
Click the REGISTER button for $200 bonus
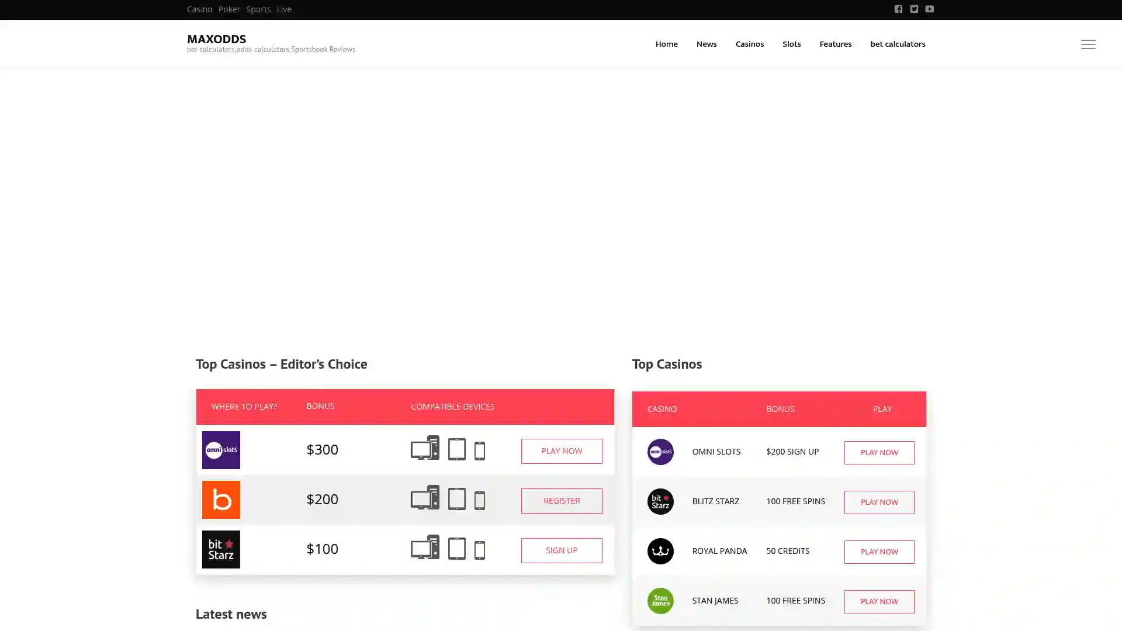coord(562,501)
